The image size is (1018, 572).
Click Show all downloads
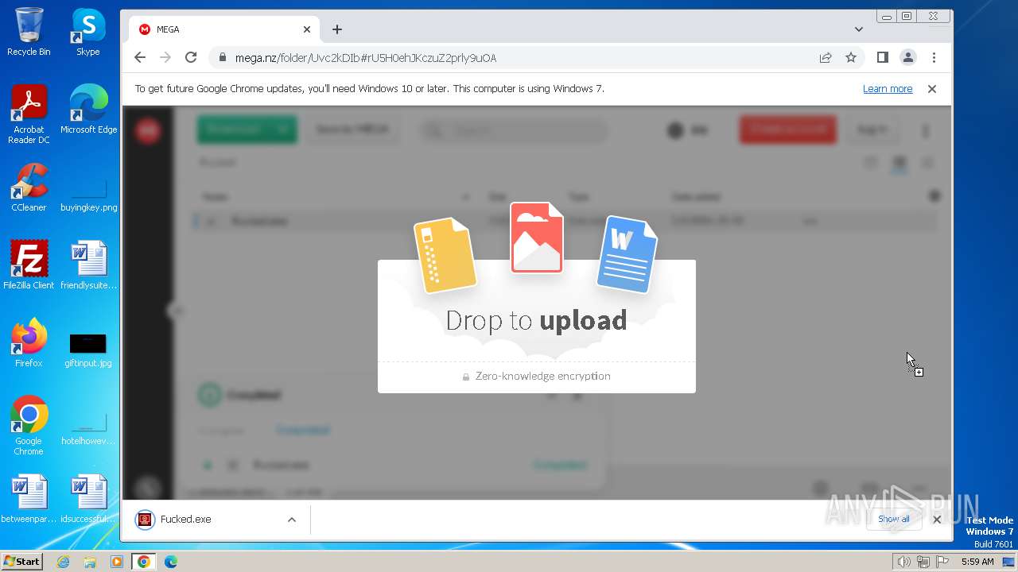pos(894,520)
